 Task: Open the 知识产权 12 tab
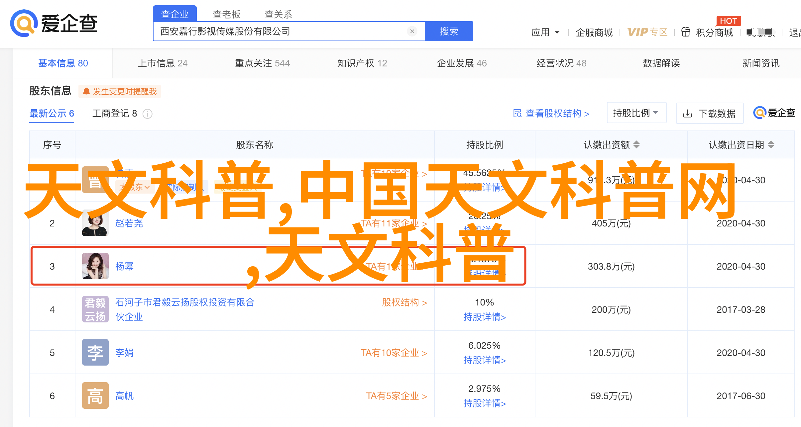[x=362, y=63]
